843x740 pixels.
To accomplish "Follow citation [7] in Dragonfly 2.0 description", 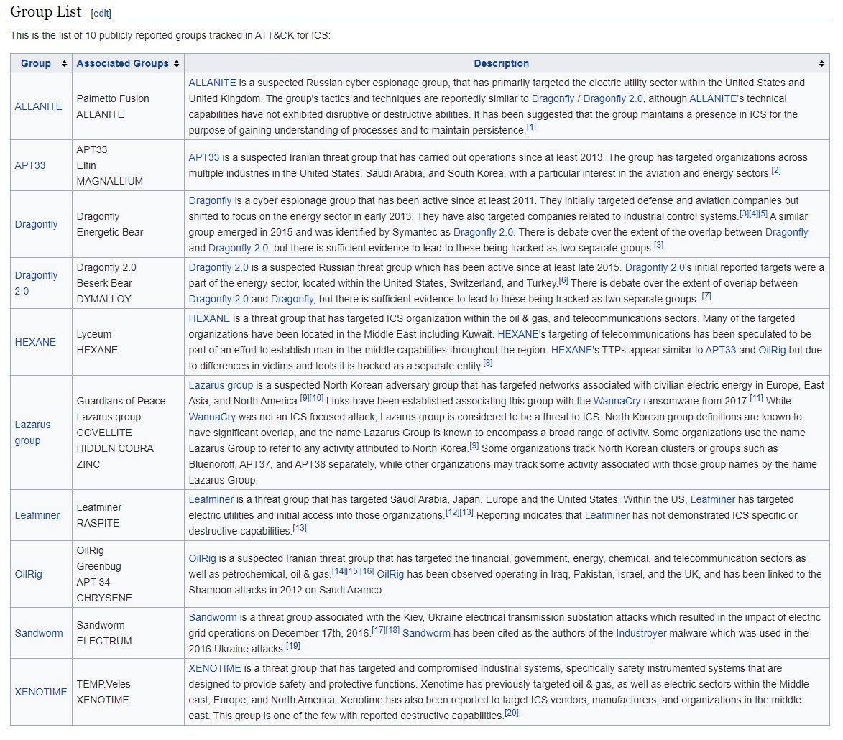I will pos(706,296).
